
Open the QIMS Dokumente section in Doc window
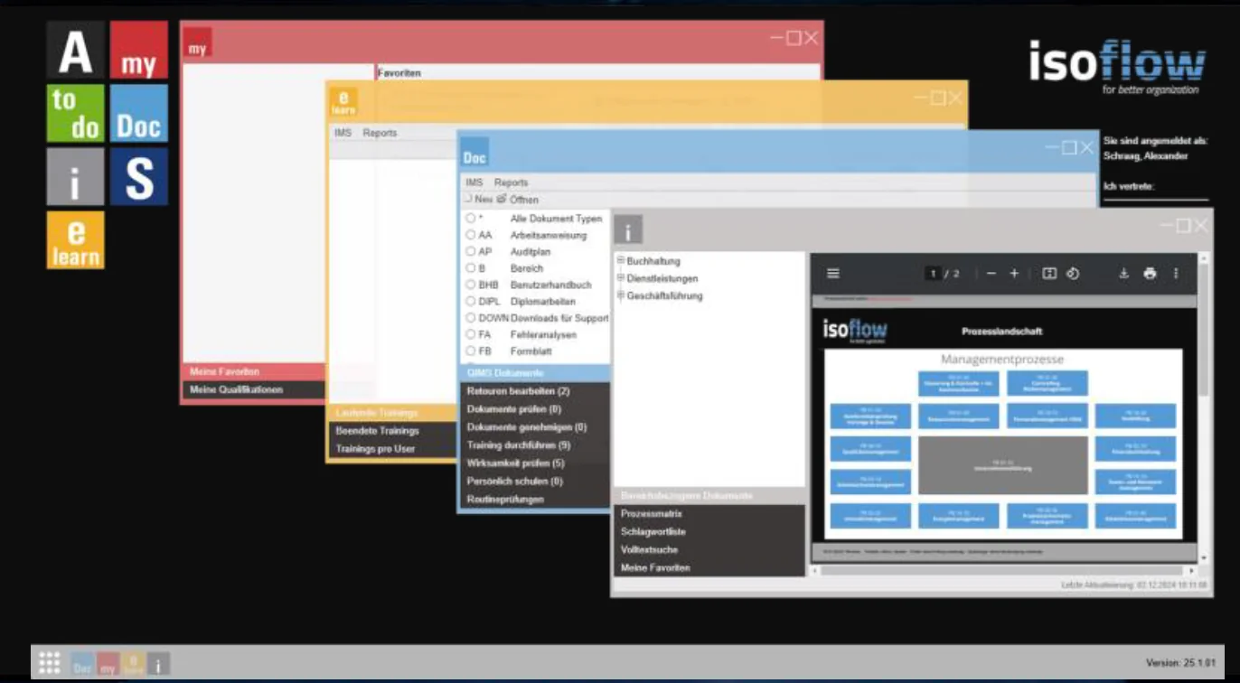(x=535, y=373)
